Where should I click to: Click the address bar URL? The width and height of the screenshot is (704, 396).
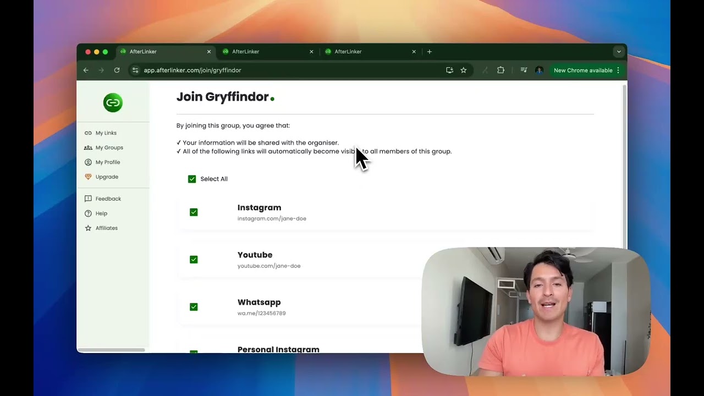click(x=193, y=70)
